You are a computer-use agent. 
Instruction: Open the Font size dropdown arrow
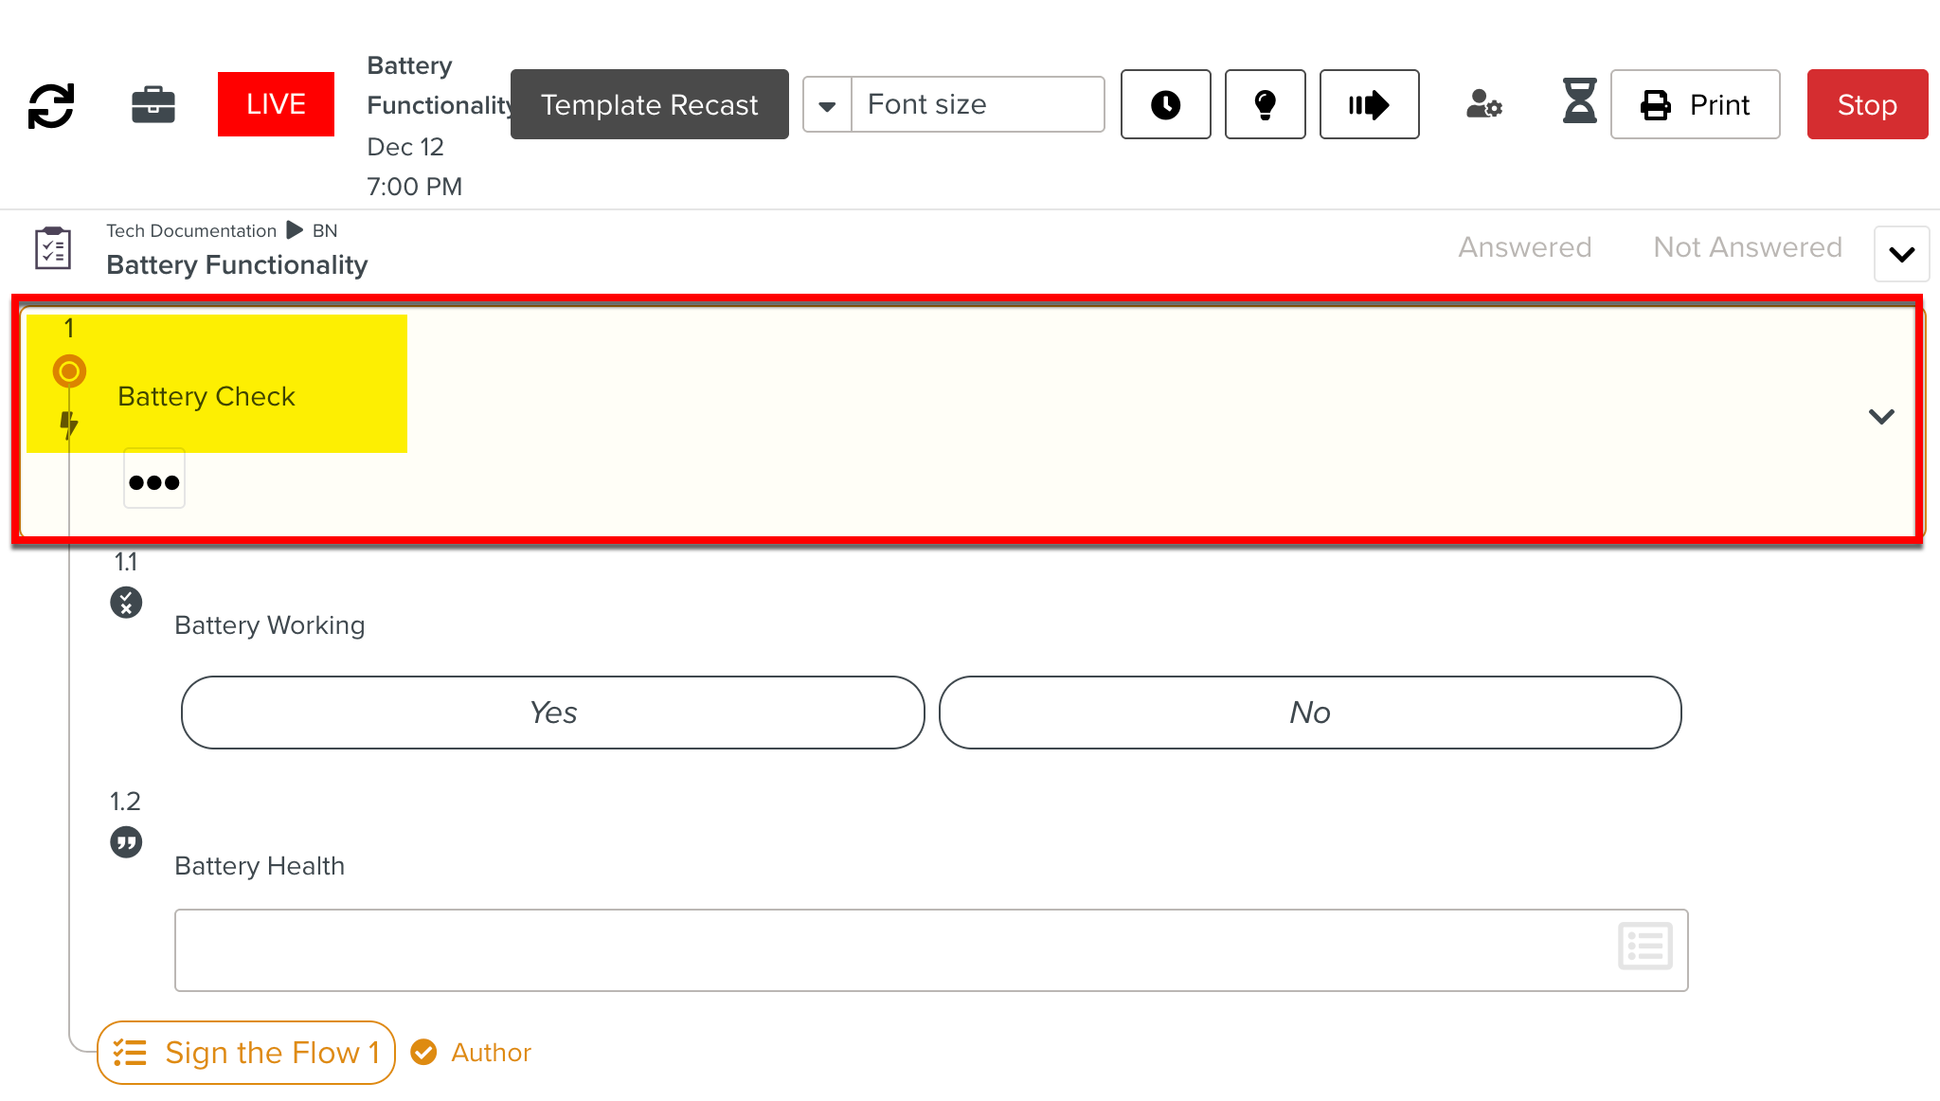point(826,104)
